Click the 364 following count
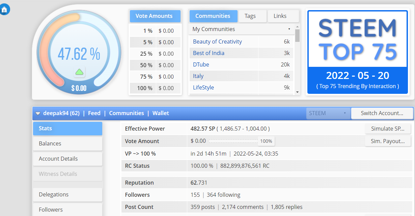415x216 pixels. click(x=223, y=195)
